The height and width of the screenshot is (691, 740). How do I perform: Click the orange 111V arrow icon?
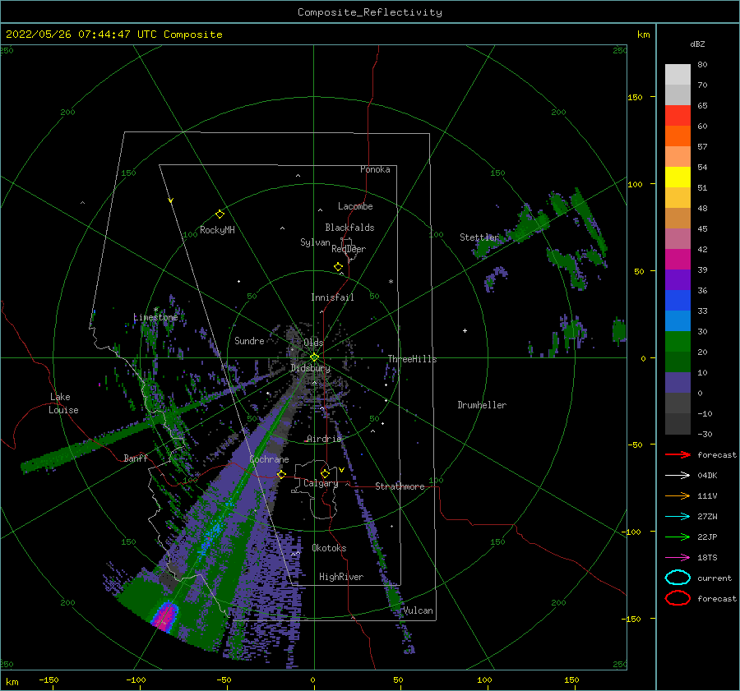point(678,495)
